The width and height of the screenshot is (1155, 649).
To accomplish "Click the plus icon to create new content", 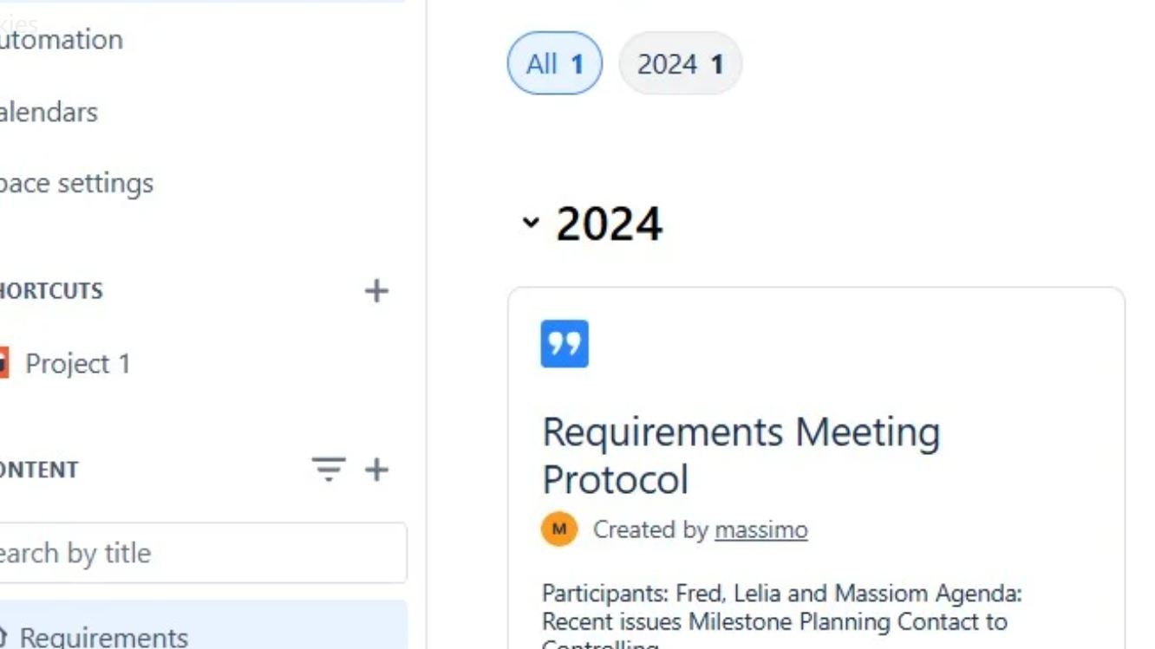I will [376, 471].
